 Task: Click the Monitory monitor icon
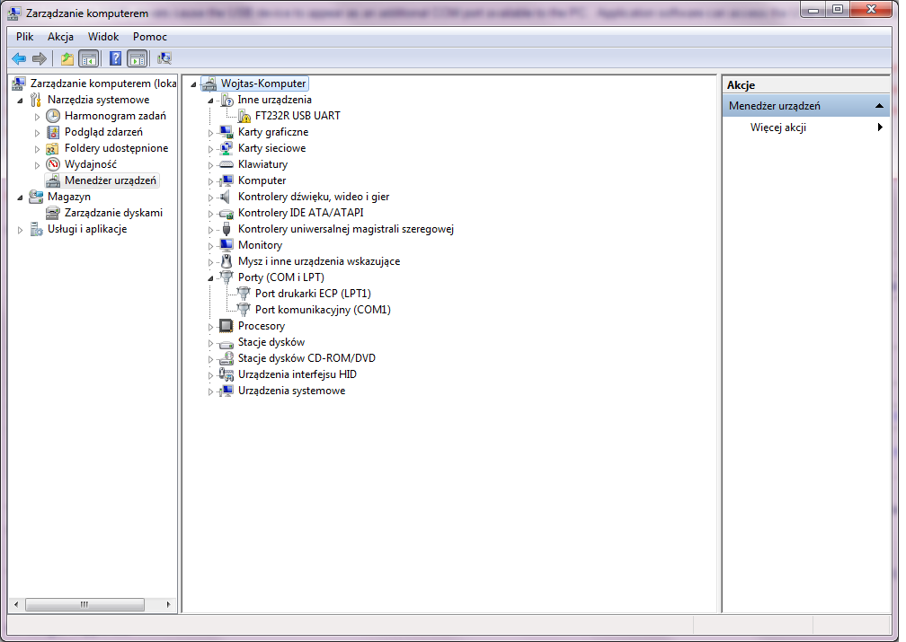click(x=226, y=245)
